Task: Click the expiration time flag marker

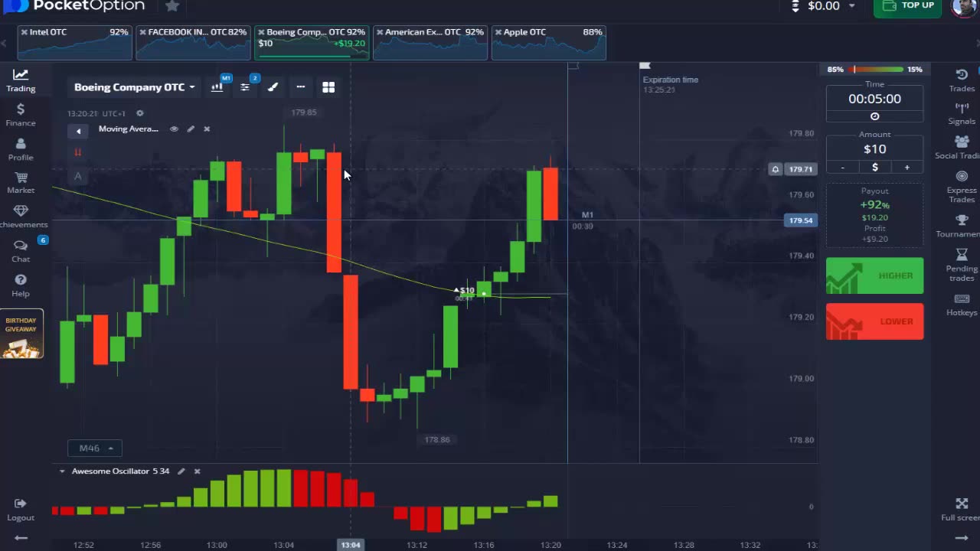Action: point(645,67)
